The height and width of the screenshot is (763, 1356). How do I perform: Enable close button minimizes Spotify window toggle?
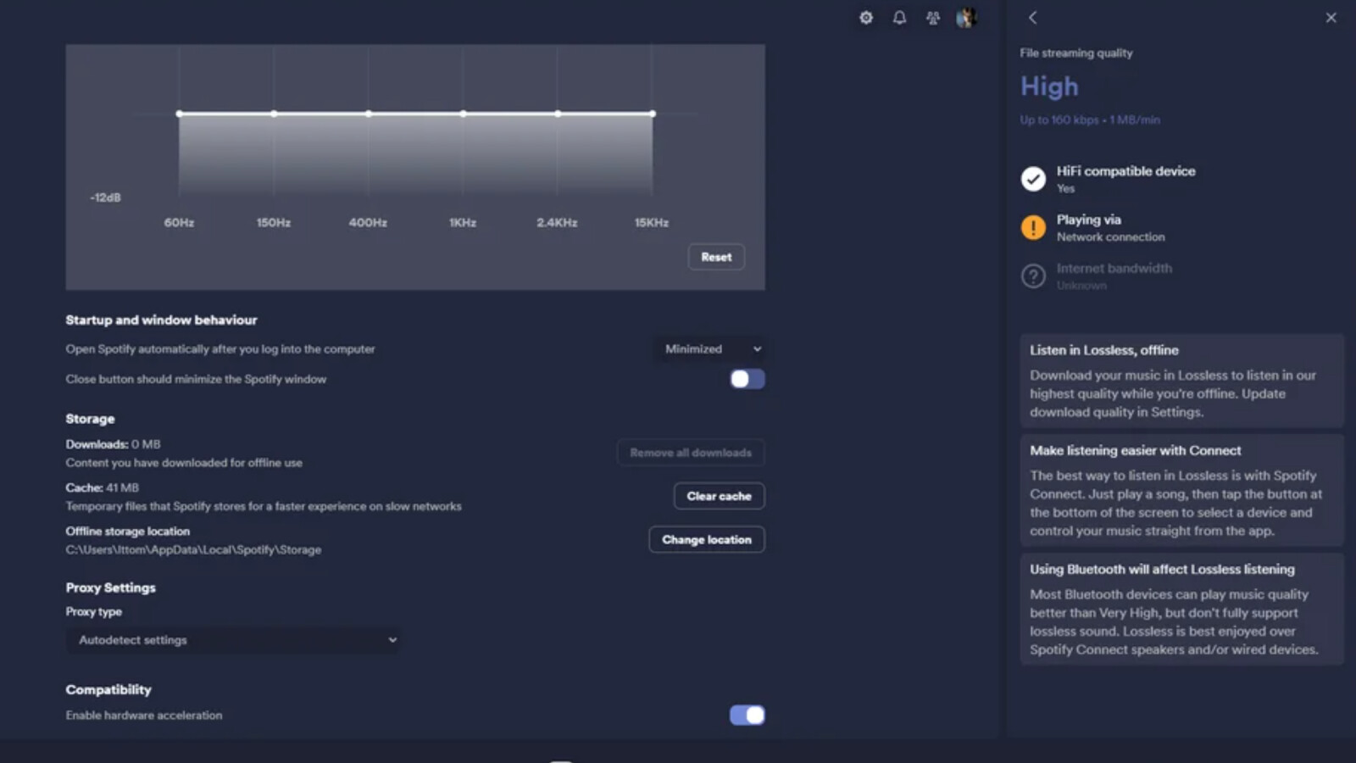747,379
